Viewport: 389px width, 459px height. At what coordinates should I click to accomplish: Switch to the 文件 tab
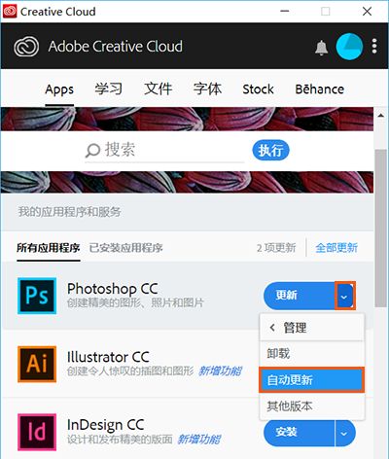click(159, 88)
